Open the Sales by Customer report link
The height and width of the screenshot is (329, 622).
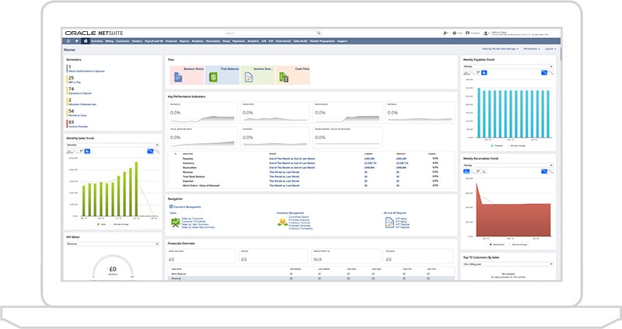point(192,219)
